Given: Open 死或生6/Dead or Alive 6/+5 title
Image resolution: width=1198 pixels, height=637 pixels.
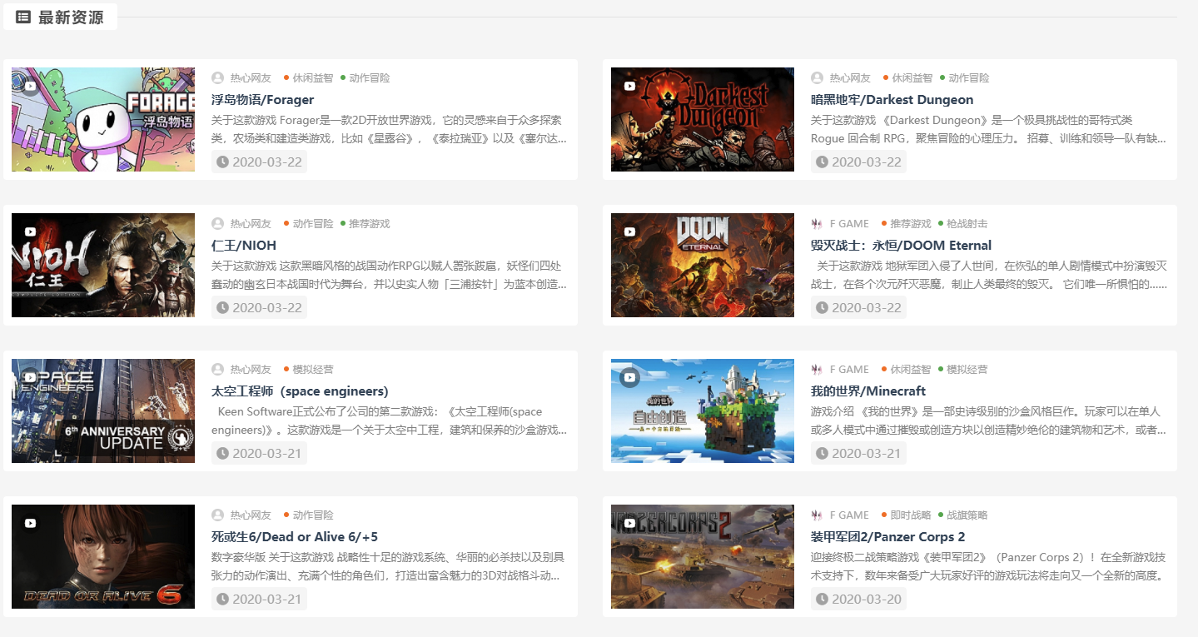Looking at the screenshot, I should (295, 537).
